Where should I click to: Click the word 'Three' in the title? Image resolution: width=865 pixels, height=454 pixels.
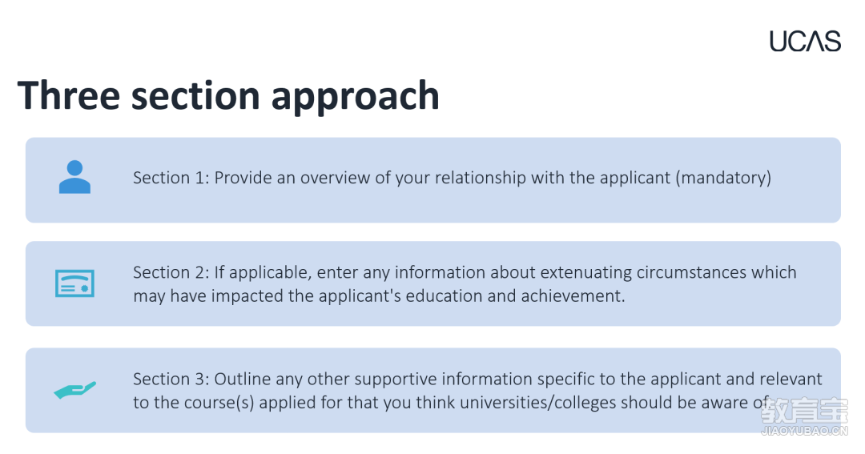[x=69, y=94]
